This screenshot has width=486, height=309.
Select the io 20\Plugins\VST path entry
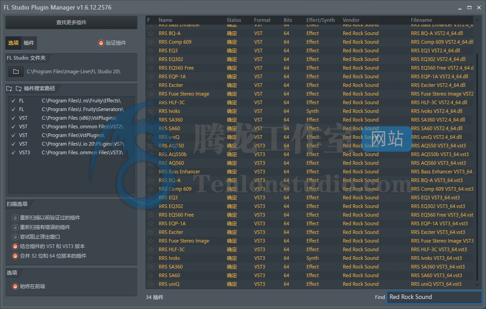point(83,144)
